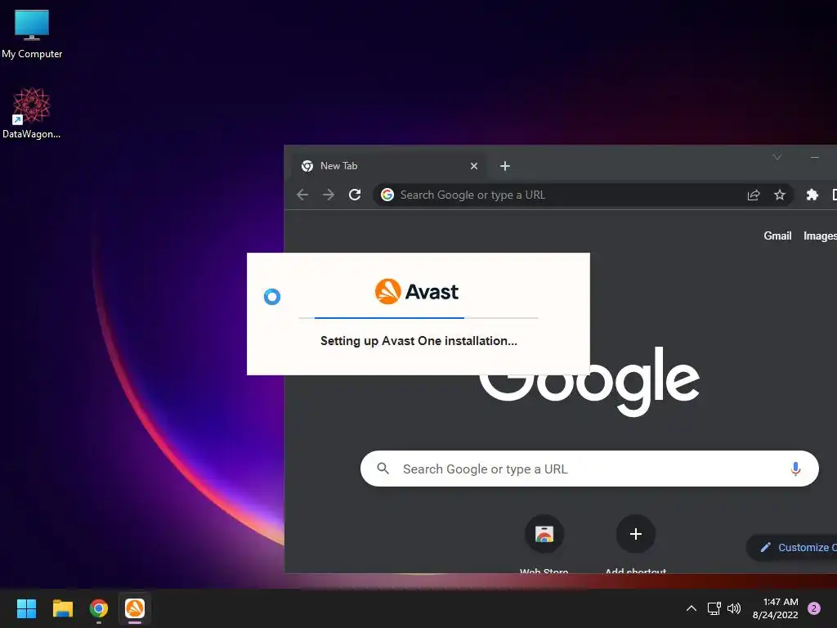Open Chrome tab search dropdown chevron
Screen dimensions: 837x628
(777, 157)
